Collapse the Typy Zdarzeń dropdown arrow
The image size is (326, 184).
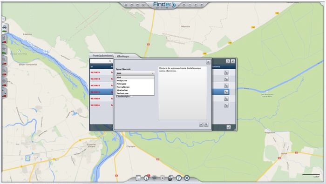[153, 73]
